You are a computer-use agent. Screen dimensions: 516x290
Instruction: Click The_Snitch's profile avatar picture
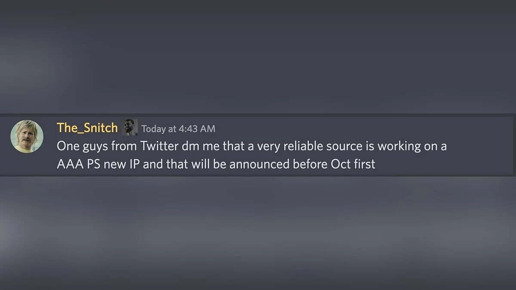pos(27,136)
